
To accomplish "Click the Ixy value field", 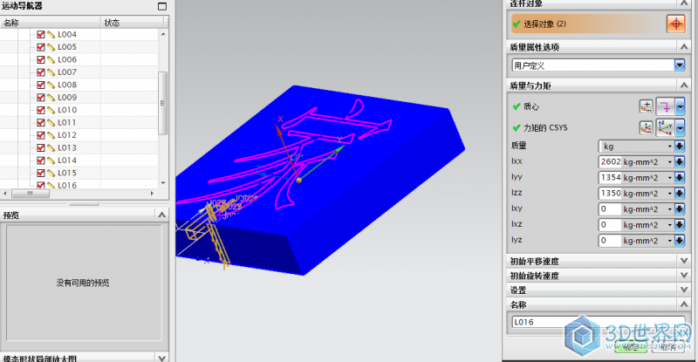I will 610,208.
